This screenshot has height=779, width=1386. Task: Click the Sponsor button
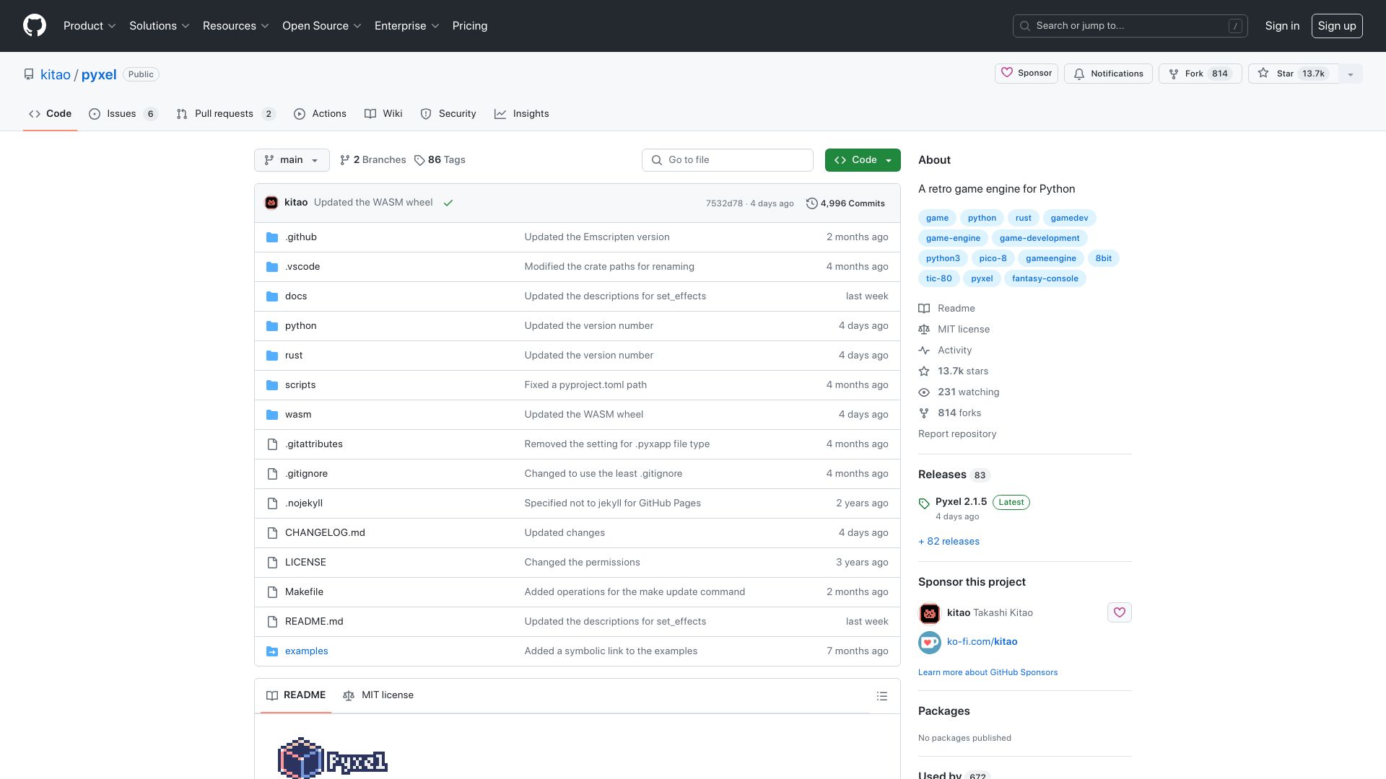(1026, 74)
